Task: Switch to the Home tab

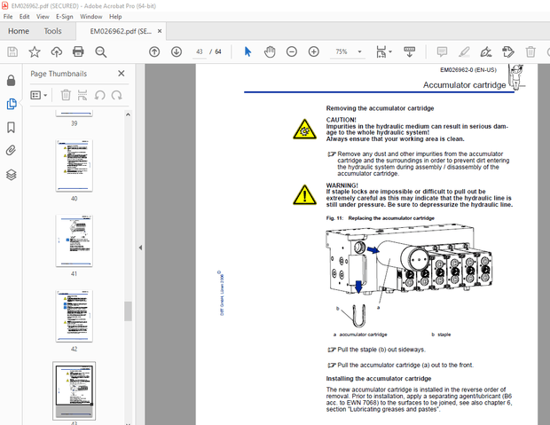Action: point(19,31)
